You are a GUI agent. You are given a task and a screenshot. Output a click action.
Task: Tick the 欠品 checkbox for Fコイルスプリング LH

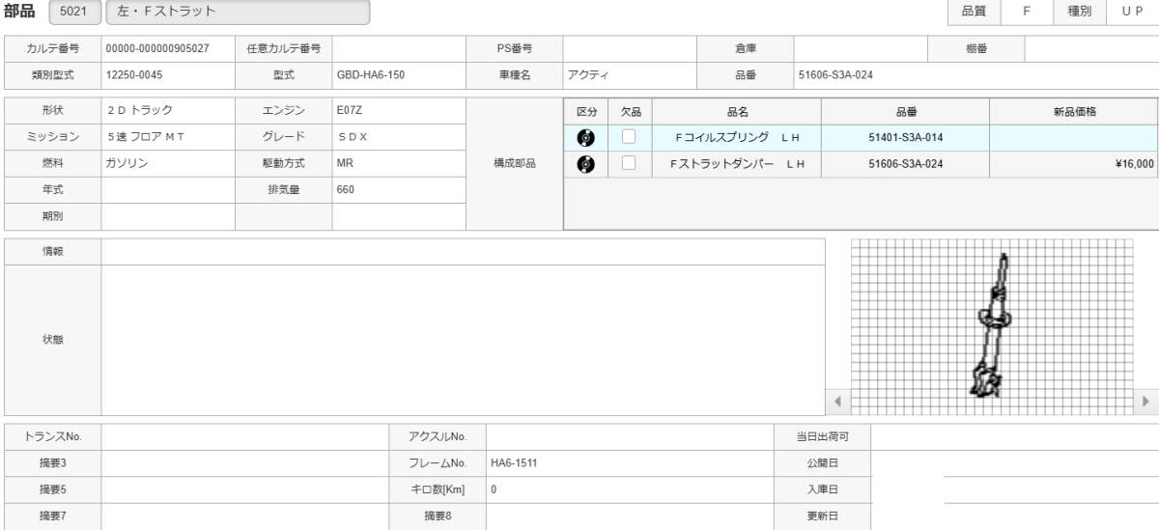[x=629, y=137]
